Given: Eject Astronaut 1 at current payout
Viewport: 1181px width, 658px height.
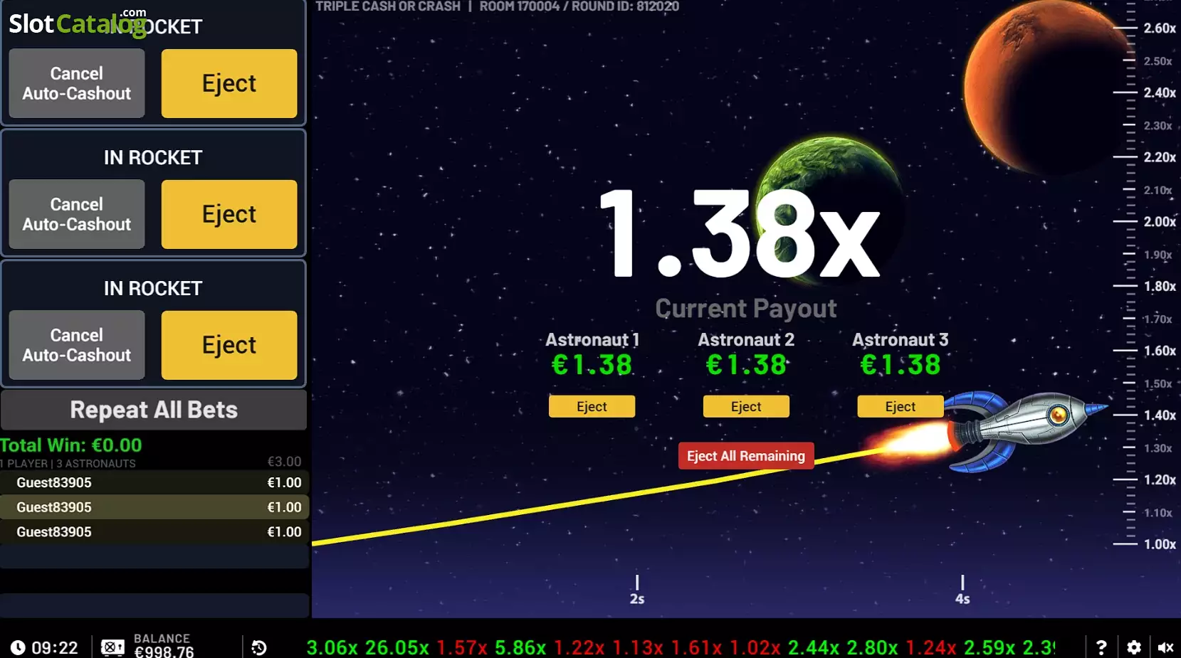Looking at the screenshot, I should pyautogui.click(x=592, y=406).
